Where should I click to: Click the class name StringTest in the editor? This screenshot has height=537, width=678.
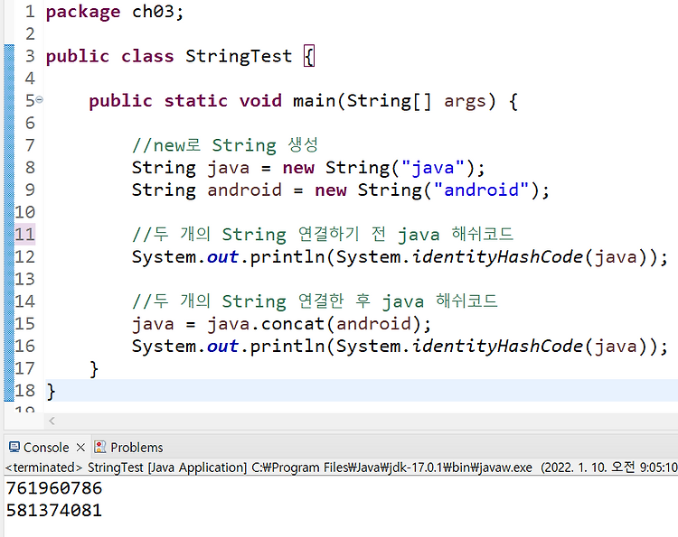239,56
